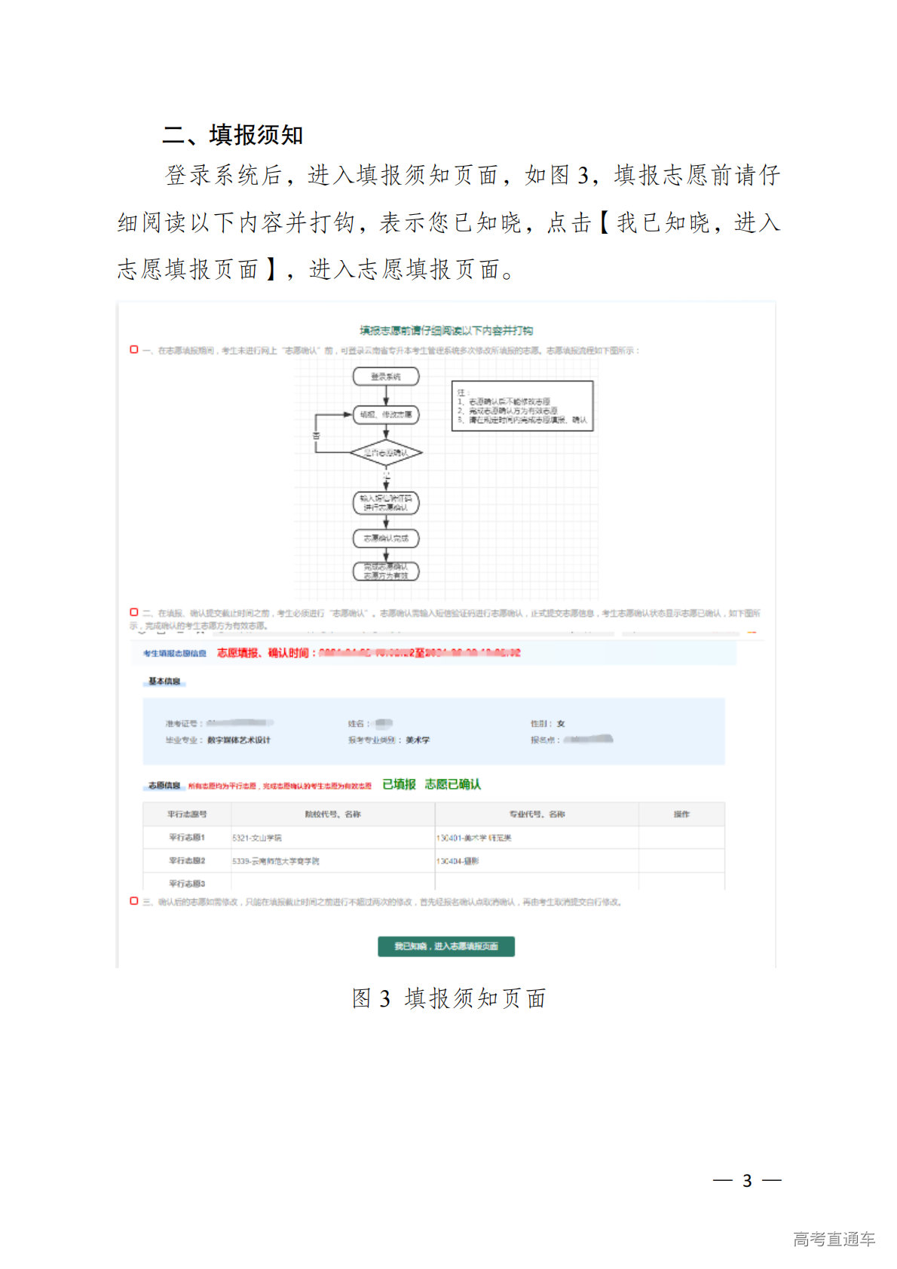Image resolution: width=897 pixels, height=1269 pixels.
Task: Click the 志愿已确认 status text
Action: 452,785
